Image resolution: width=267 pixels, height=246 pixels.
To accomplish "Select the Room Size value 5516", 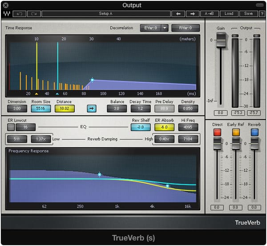I will pos(40,109).
